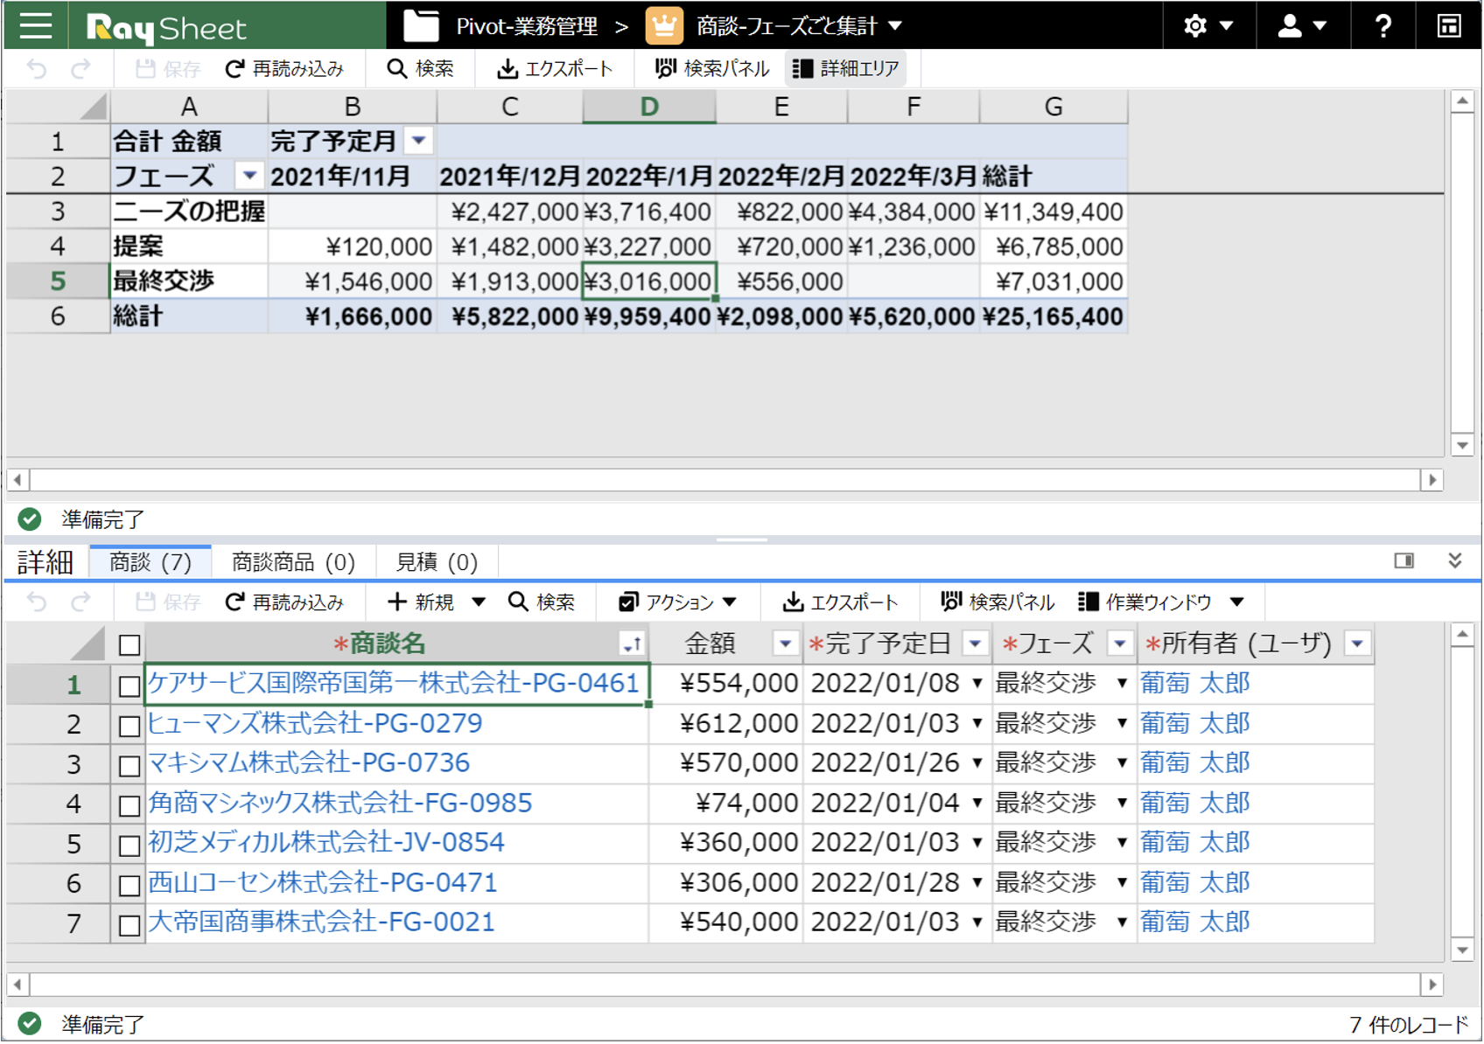This screenshot has width=1484, height=1044.
Task: Click 検索 in the top toolbar
Action: pyautogui.click(x=420, y=69)
